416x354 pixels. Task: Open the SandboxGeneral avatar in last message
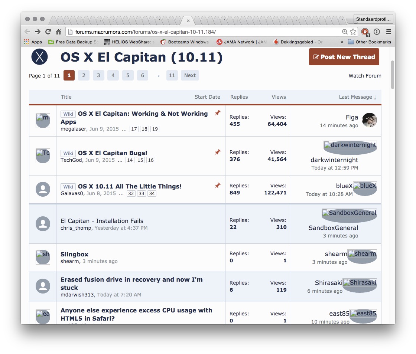[x=349, y=216]
